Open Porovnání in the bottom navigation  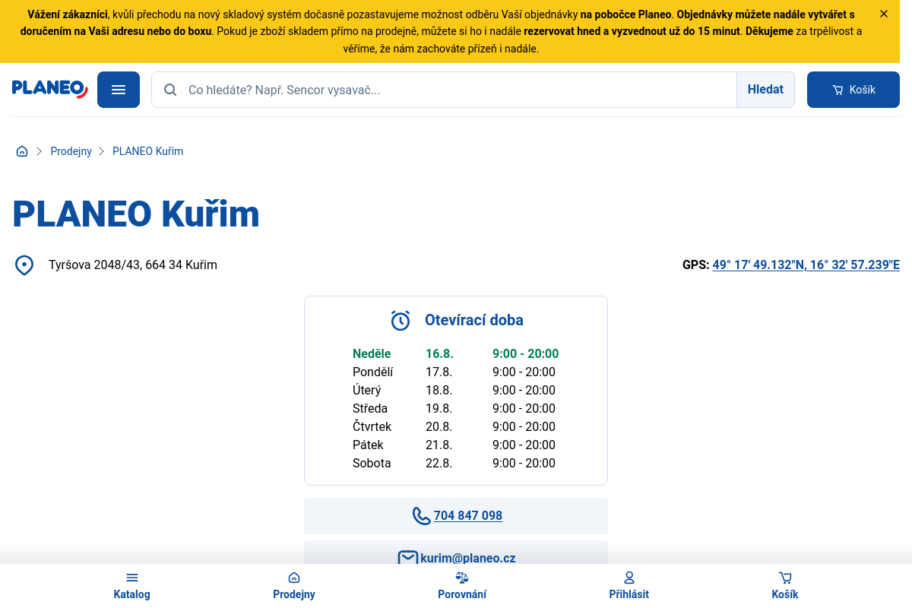coord(462,586)
